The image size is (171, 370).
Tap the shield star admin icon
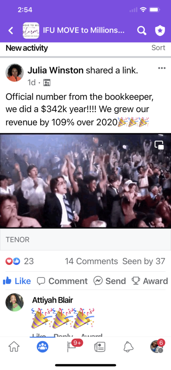(x=160, y=31)
